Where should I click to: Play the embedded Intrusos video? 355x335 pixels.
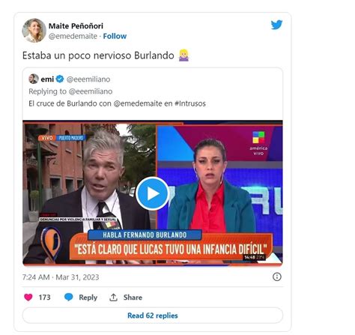click(153, 193)
